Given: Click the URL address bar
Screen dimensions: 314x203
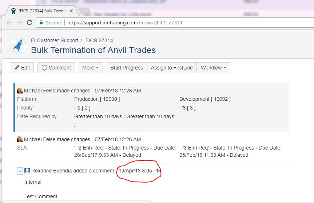Looking at the screenshot, I should (174, 23).
